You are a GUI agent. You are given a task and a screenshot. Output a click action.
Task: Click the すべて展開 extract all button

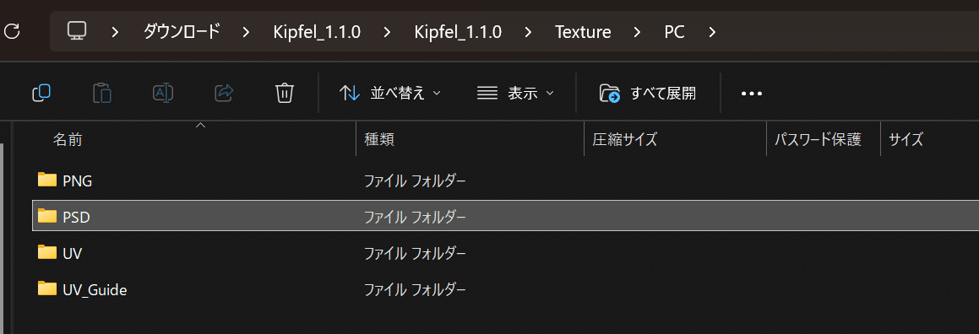(648, 94)
